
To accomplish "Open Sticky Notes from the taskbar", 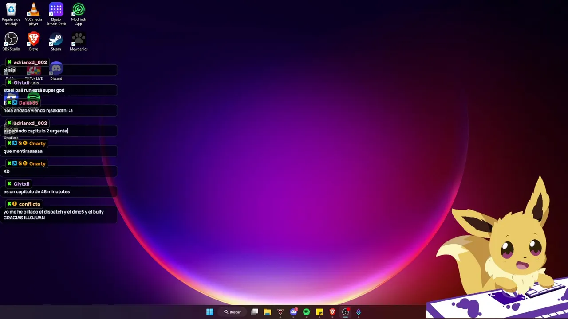I will pos(319,312).
